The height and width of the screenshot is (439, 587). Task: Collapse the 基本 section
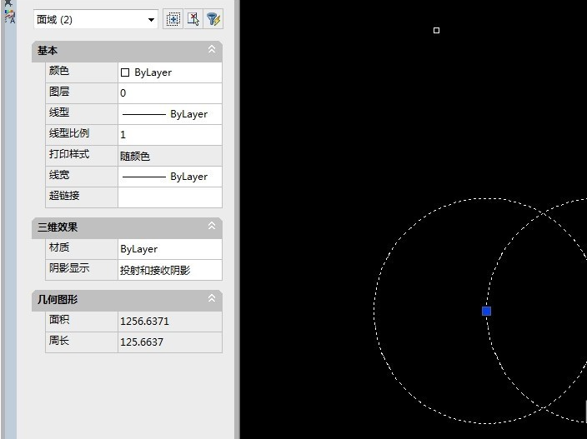pyautogui.click(x=212, y=51)
